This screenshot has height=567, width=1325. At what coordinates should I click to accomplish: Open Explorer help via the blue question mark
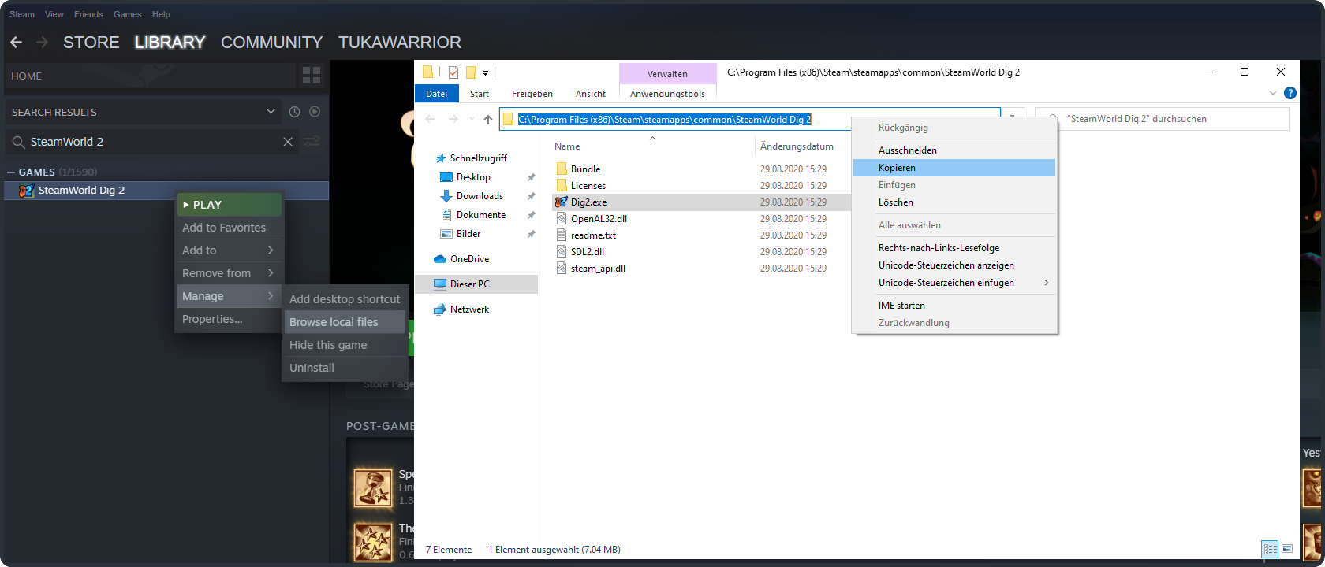[1290, 93]
